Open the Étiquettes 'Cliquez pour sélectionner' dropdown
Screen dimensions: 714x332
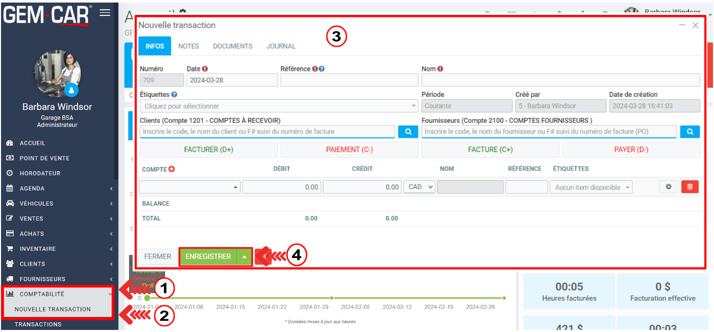click(x=279, y=106)
